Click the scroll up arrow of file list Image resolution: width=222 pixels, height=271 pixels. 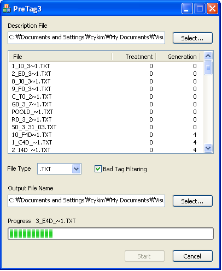[208, 56]
